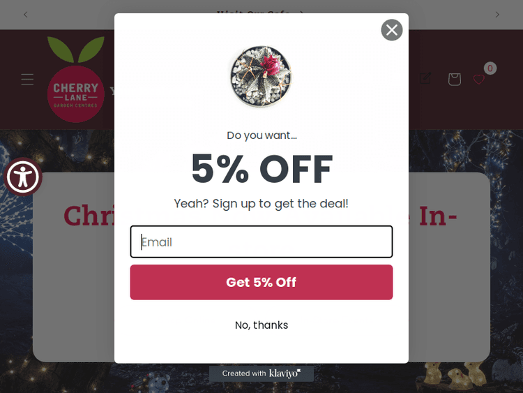Image resolution: width=523 pixels, height=393 pixels.
Task: Click the Cherry Lane Garden Centres logo
Action: (76, 80)
